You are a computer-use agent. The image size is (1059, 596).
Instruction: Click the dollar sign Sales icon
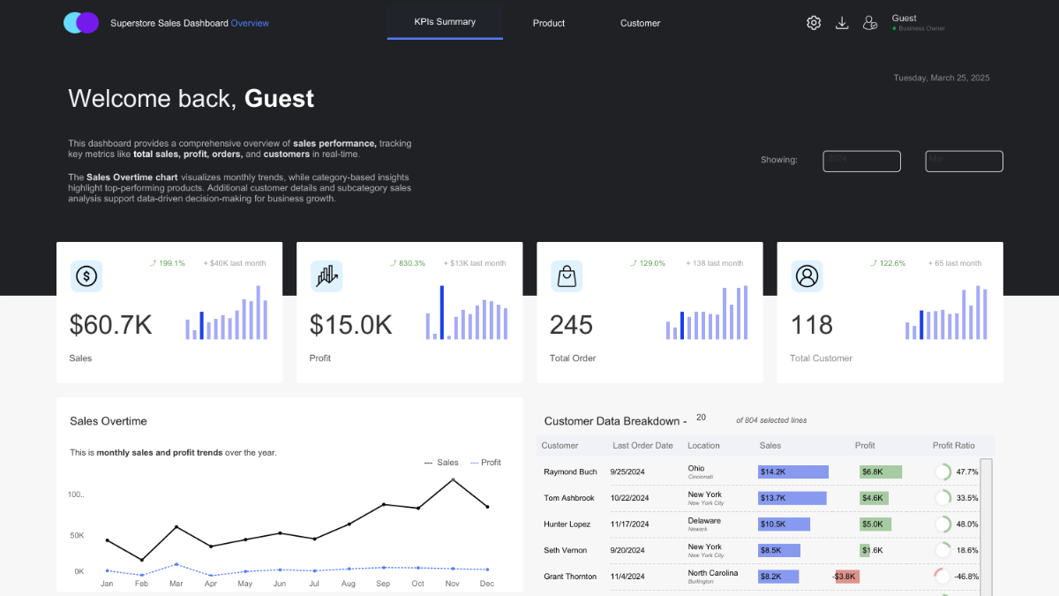(x=86, y=276)
